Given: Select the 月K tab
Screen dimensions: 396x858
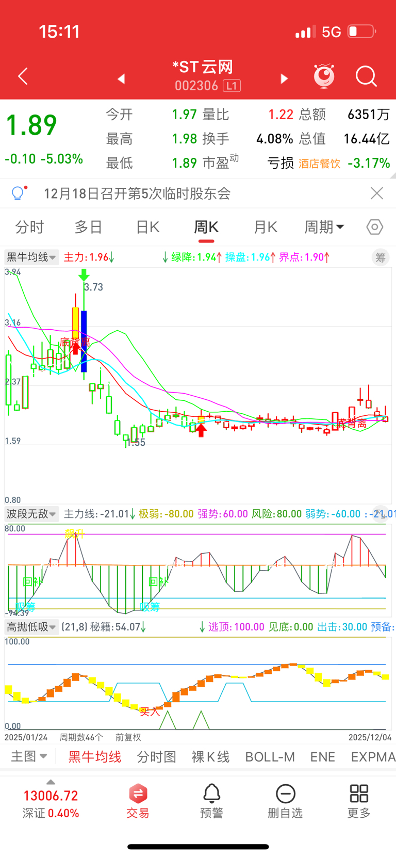Looking at the screenshot, I should [x=266, y=227].
